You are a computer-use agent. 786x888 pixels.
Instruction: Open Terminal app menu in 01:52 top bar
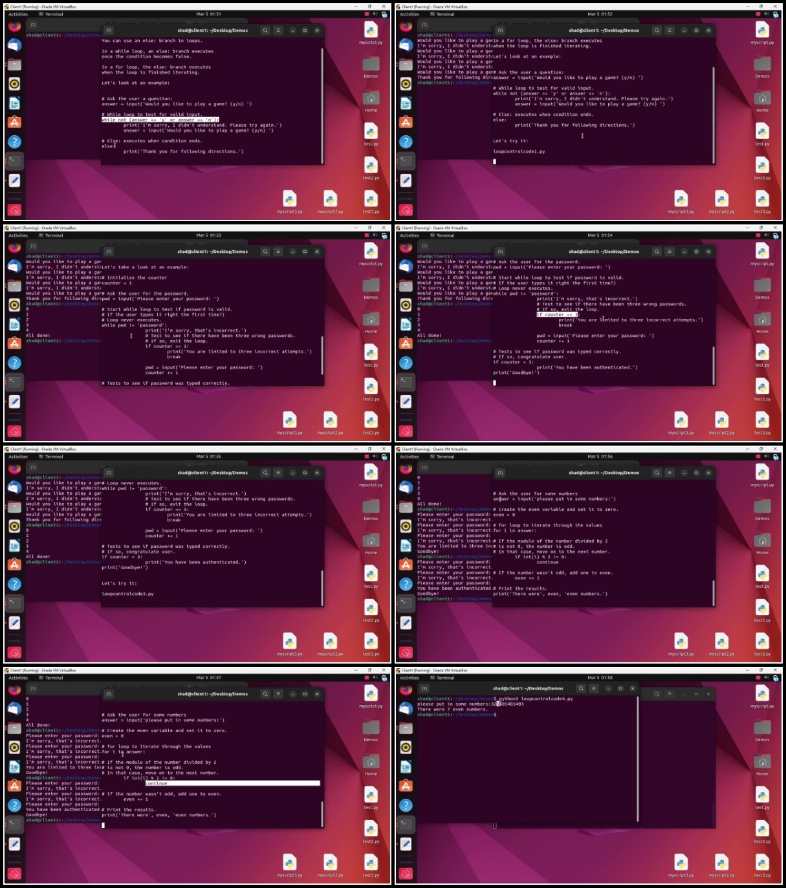tap(442, 14)
